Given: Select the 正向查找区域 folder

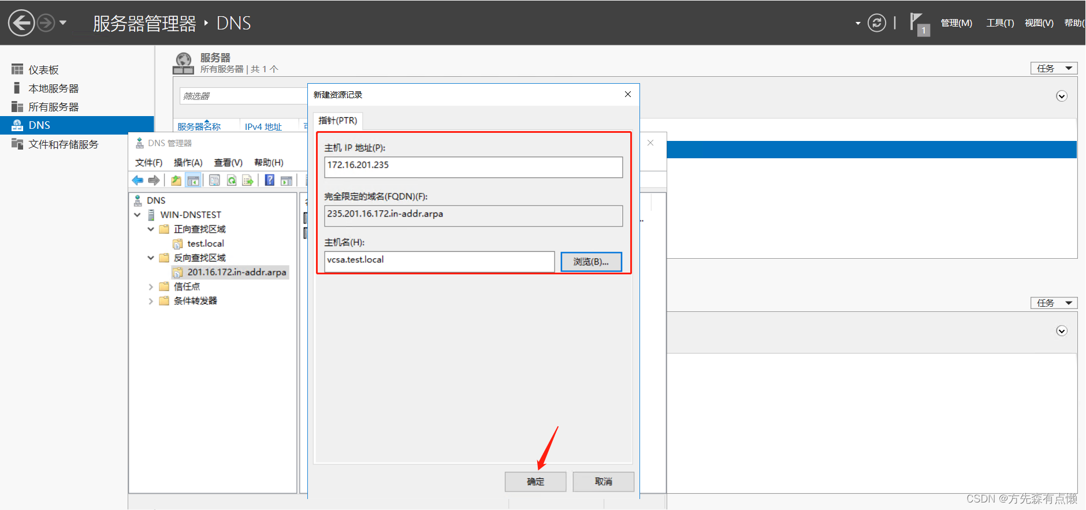Looking at the screenshot, I should pyautogui.click(x=199, y=229).
